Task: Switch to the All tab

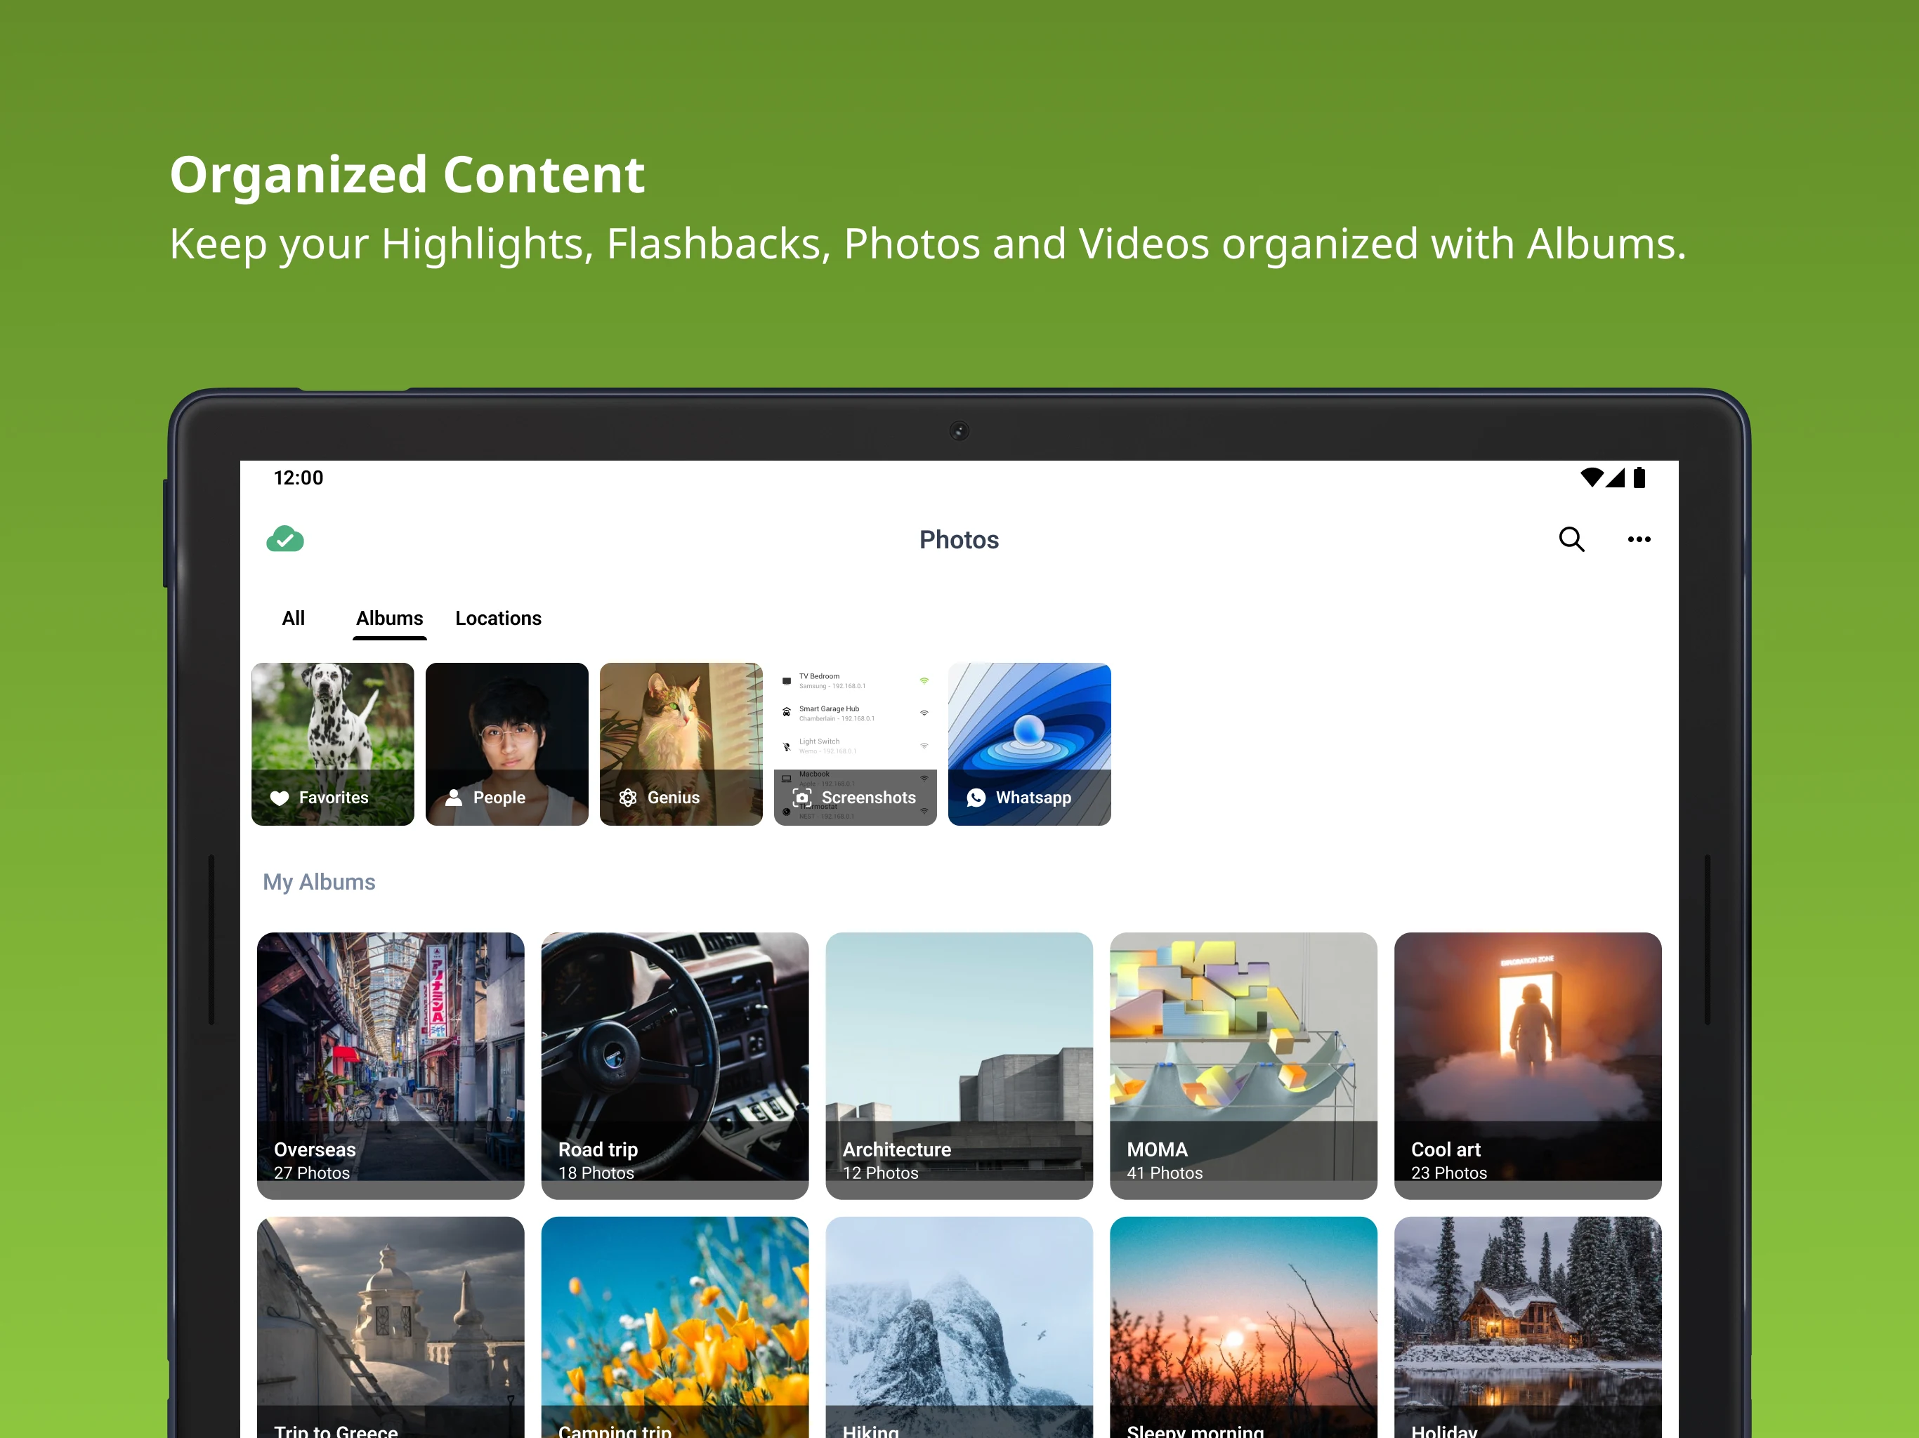Action: click(293, 619)
